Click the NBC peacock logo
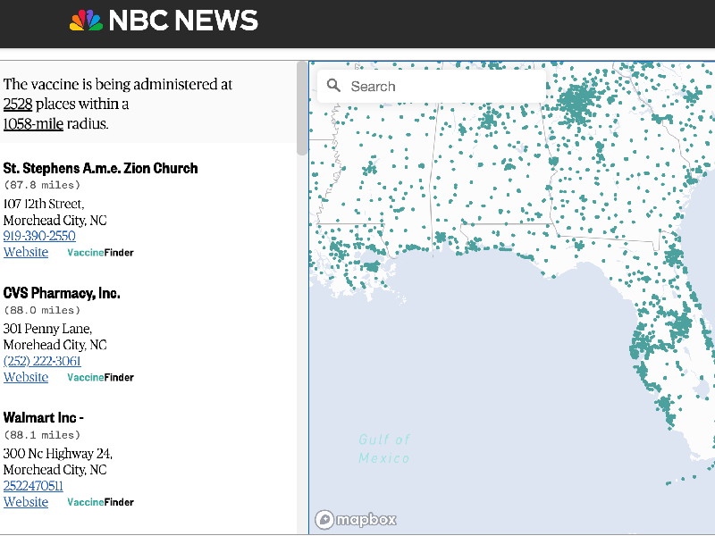The height and width of the screenshot is (536, 715). tap(86, 21)
